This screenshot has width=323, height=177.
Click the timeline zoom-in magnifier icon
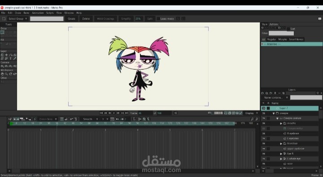tap(257, 119)
